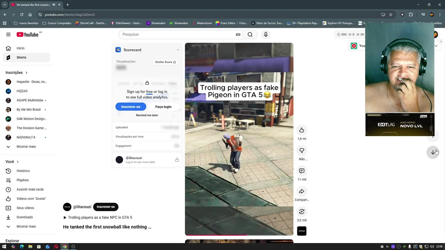Open linked video Trolling players as a fake NPC
Screen dimensions: 445x250
click(x=97, y=217)
